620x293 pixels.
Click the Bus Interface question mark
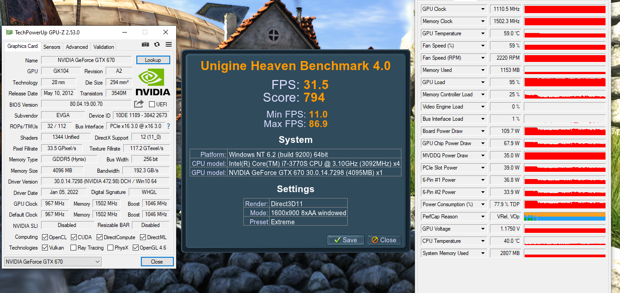(x=168, y=126)
